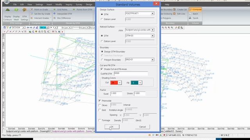The width and height of the screenshot is (250, 140).
Task: Click the Grid Points tool
Action: tap(61, 9)
